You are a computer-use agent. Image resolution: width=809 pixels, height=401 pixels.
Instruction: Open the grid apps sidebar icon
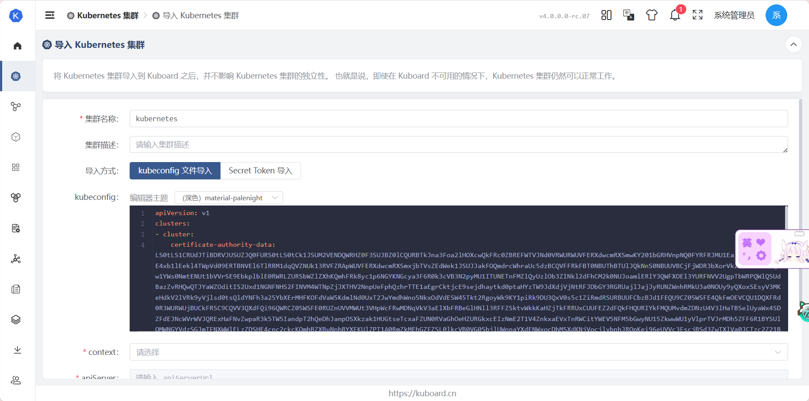[x=16, y=167]
